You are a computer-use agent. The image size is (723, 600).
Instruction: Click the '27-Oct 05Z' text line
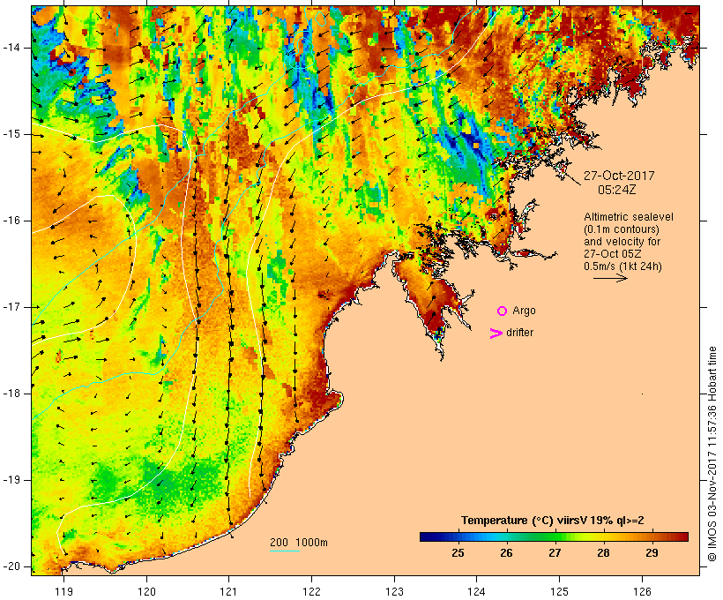(x=612, y=254)
